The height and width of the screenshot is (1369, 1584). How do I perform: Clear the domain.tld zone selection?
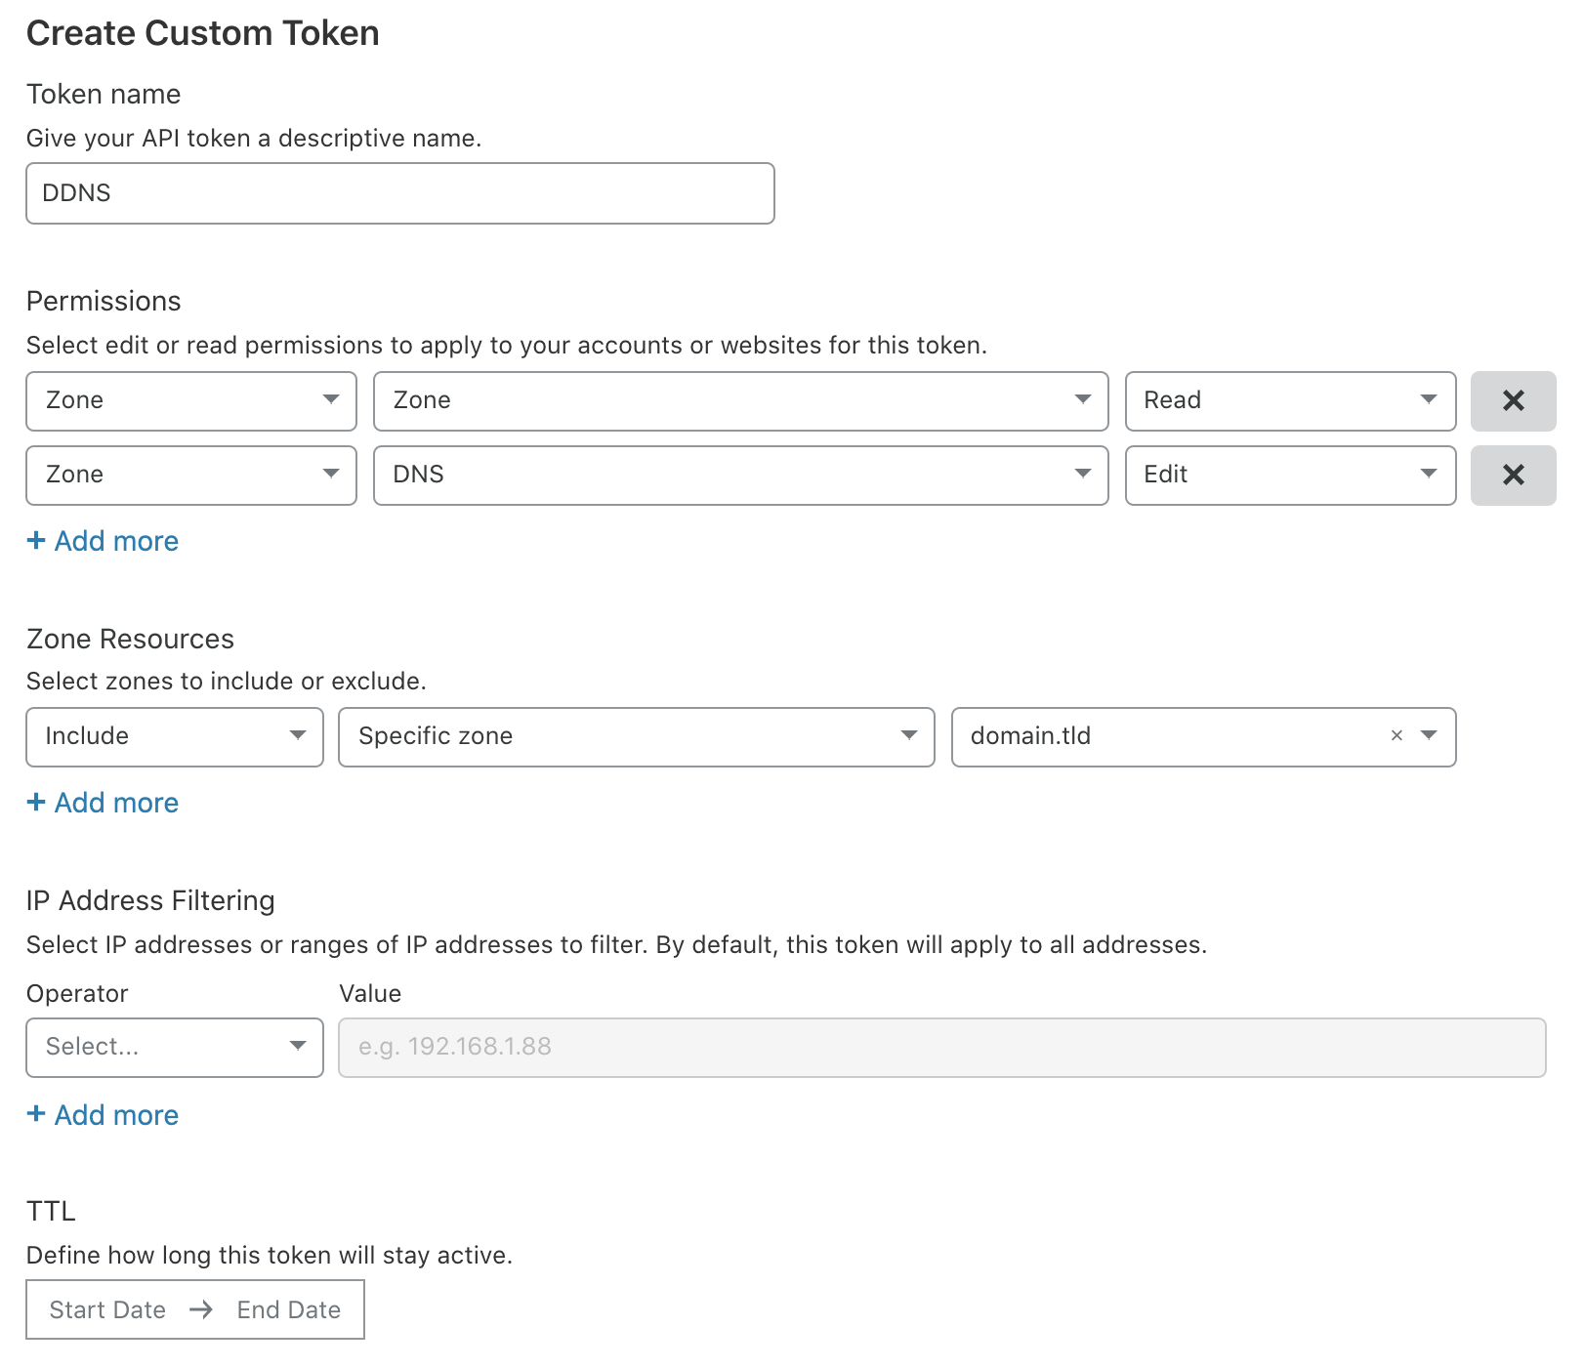[x=1396, y=736]
